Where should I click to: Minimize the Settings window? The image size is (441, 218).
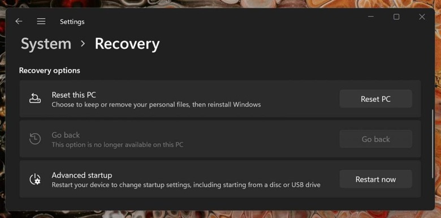pyautogui.click(x=371, y=16)
